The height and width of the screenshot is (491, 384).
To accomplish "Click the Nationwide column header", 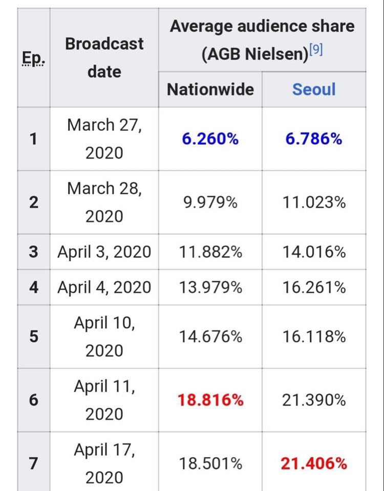I will tap(210, 90).
